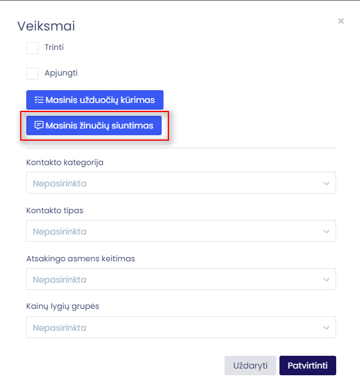The width and height of the screenshot is (360, 385).
Task: Click the Apjungti label text
Action: pyautogui.click(x=61, y=73)
